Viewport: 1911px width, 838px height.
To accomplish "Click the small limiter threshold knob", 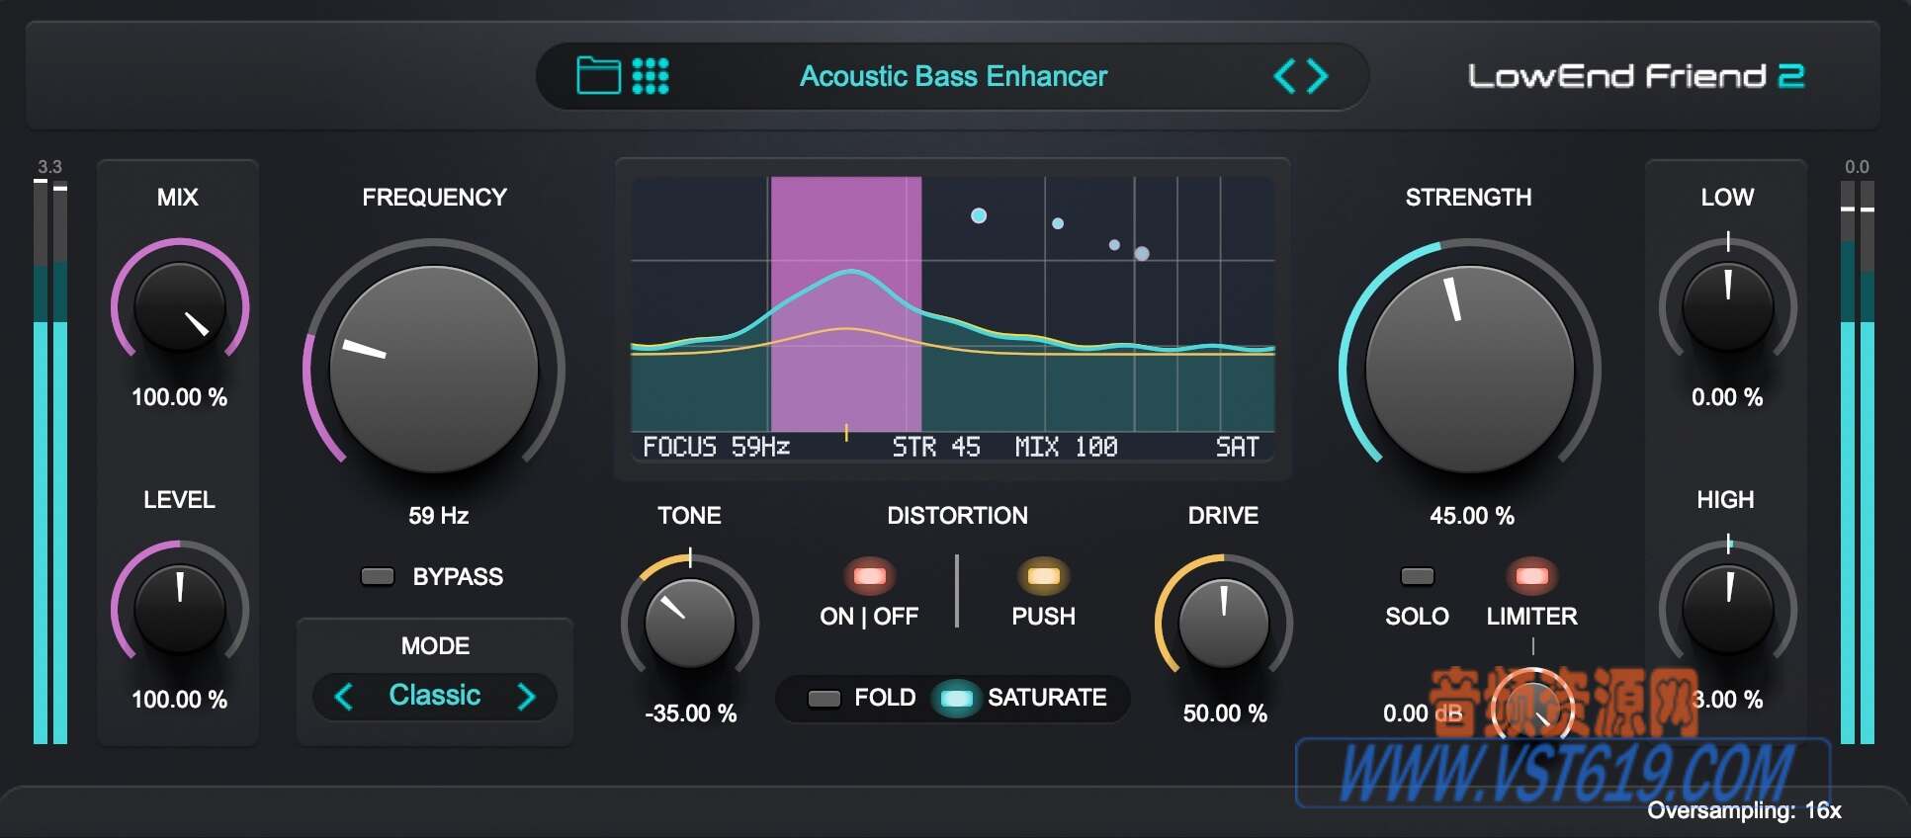I will 1532,708.
